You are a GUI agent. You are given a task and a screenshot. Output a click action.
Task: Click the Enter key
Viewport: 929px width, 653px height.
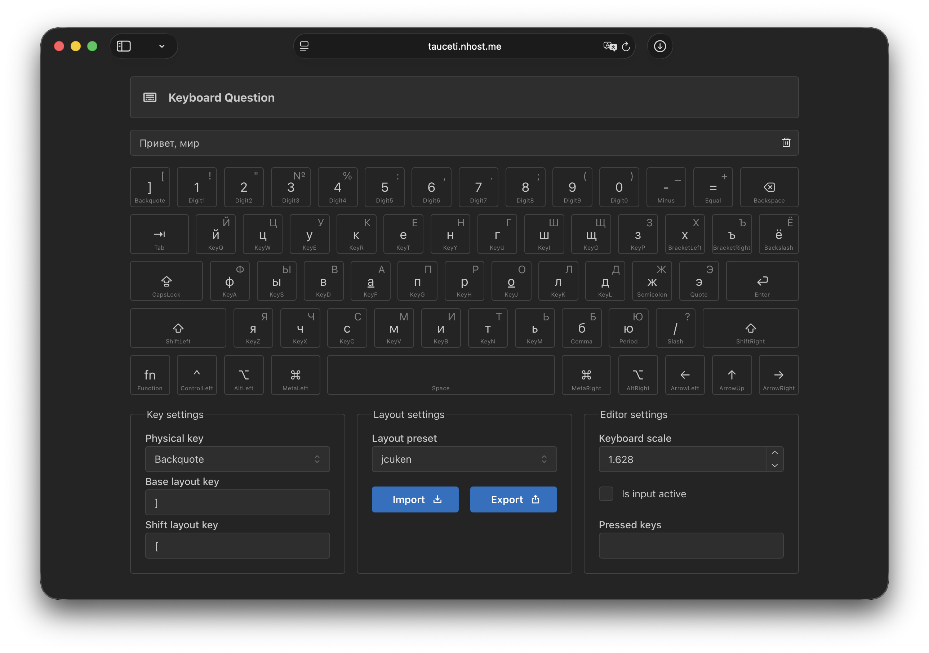(762, 281)
